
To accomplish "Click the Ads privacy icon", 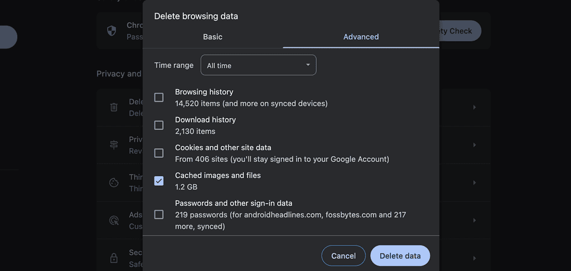I will point(114,220).
